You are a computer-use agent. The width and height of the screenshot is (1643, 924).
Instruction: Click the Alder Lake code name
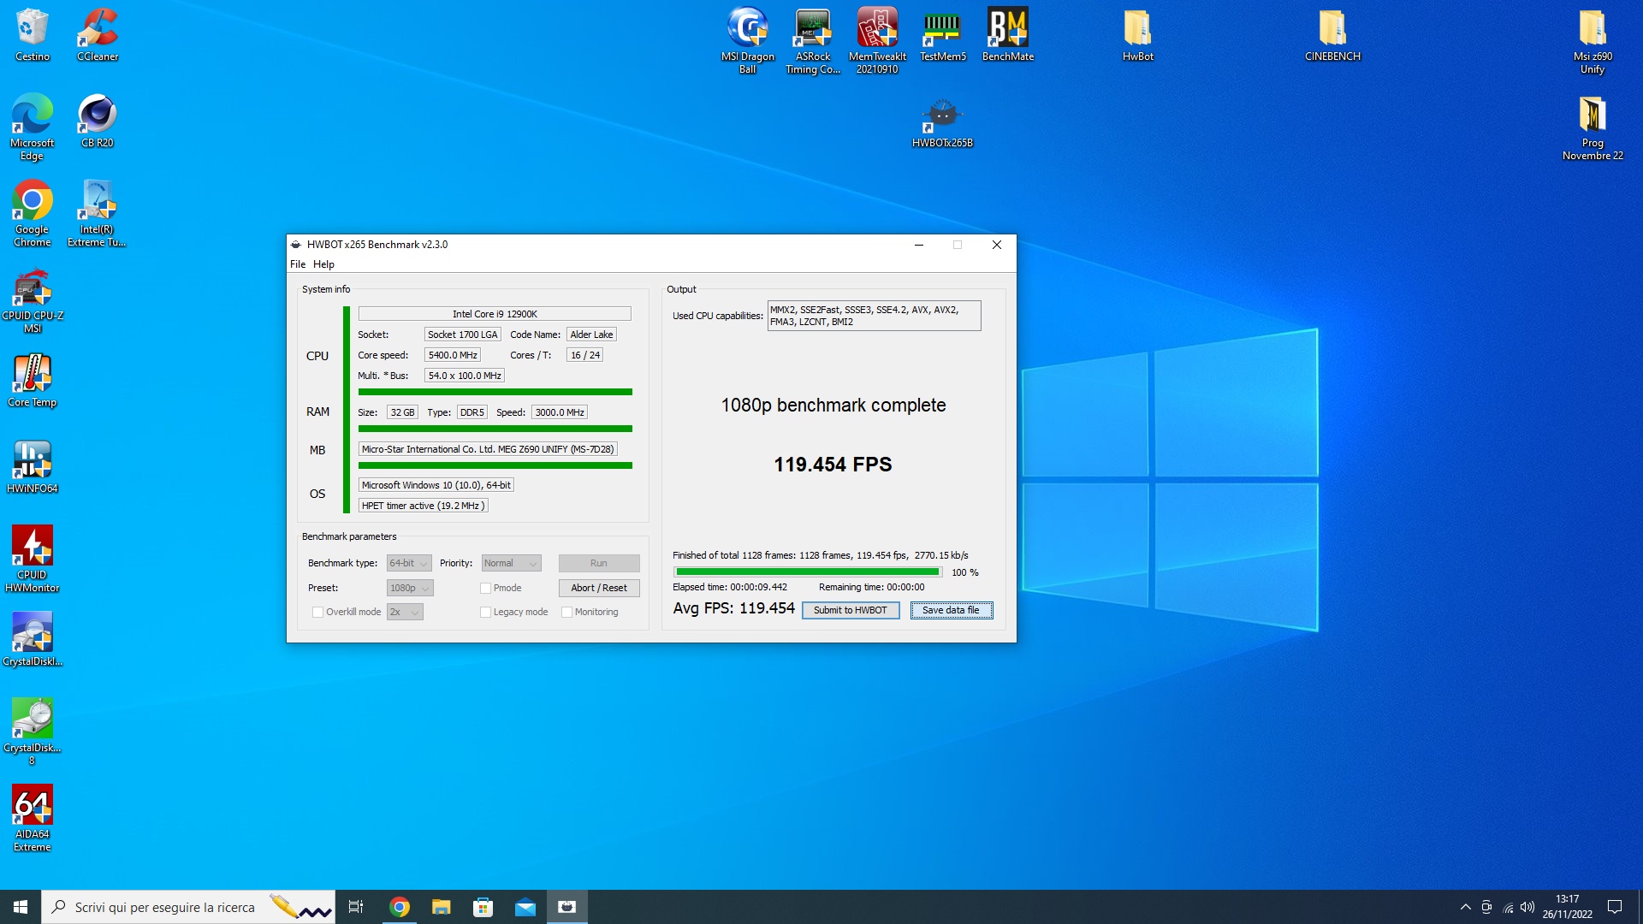click(x=591, y=335)
